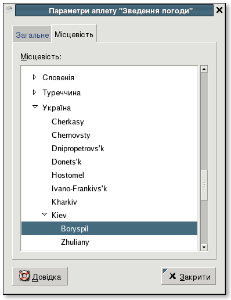The image size is (231, 300).
Task: Select Cherkasy in the location list
Action: click(x=68, y=122)
